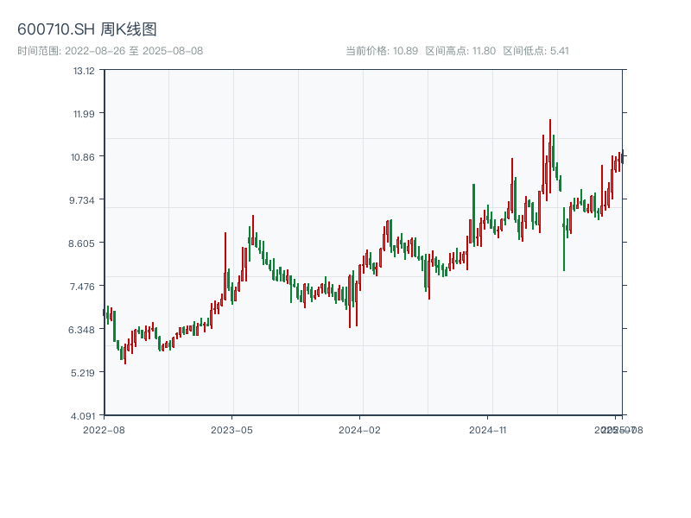The height and width of the screenshot is (518, 691).
Task: Click the 11.99 y-axis price tick
Action: click(x=84, y=114)
